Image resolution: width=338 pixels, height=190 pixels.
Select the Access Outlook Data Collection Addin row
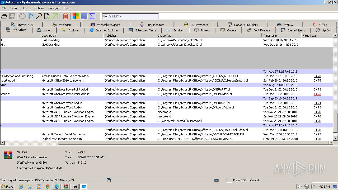coord(167,76)
